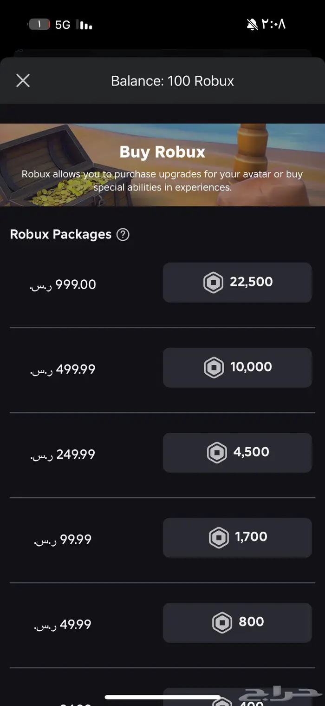The width and height of the screenshot is (325, 706).
Task: Tap the 999.00 price label
Action: 63,284
